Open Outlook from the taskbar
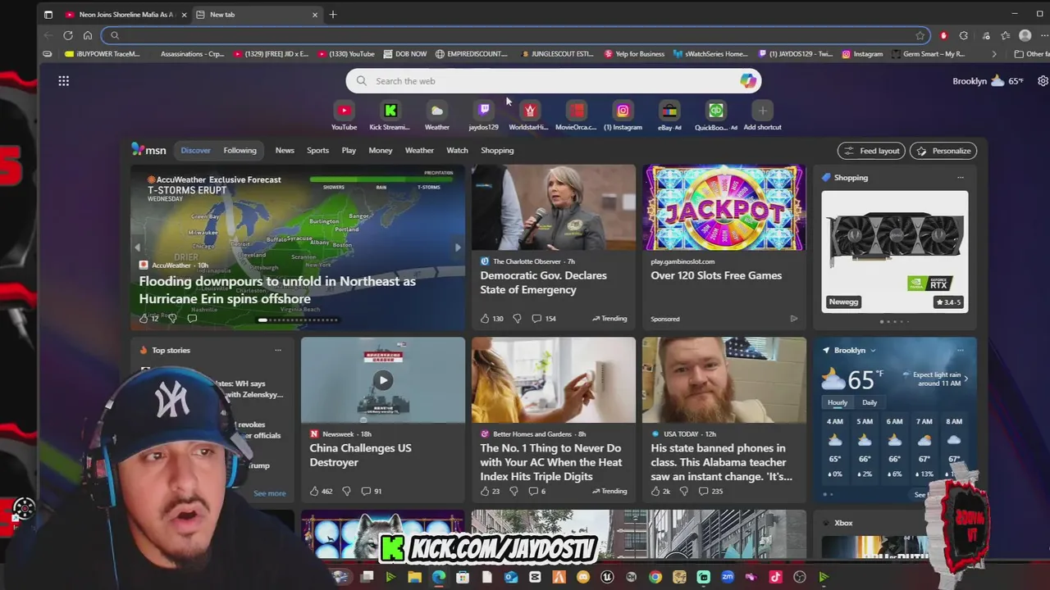Screen dimensions: 1050x590 click(x=510, y=577)
